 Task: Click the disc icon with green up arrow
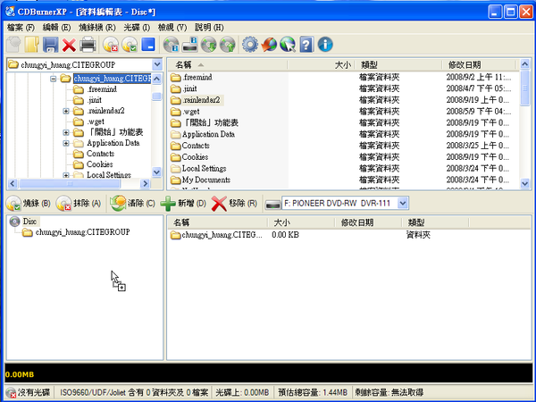[227, 45]
